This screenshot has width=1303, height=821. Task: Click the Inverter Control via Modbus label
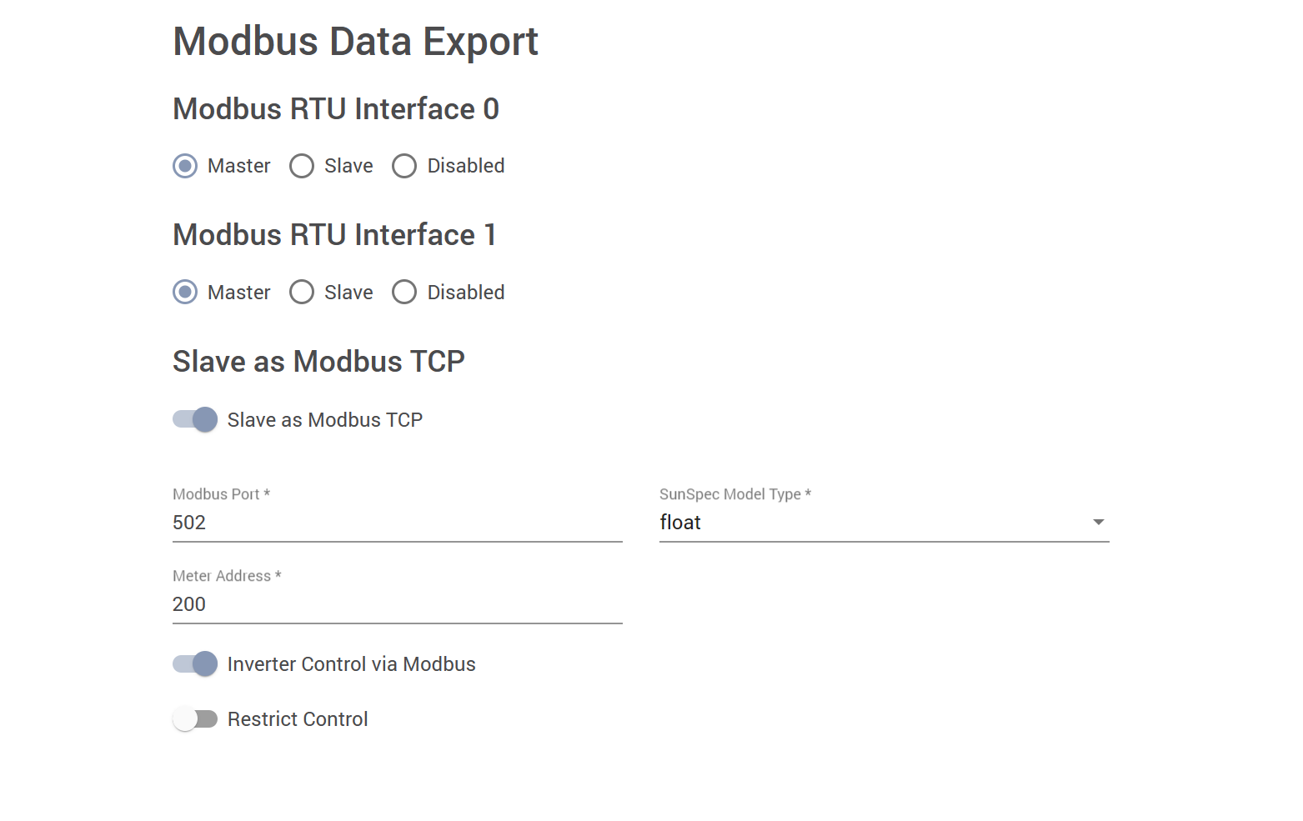tap(351, 664)
